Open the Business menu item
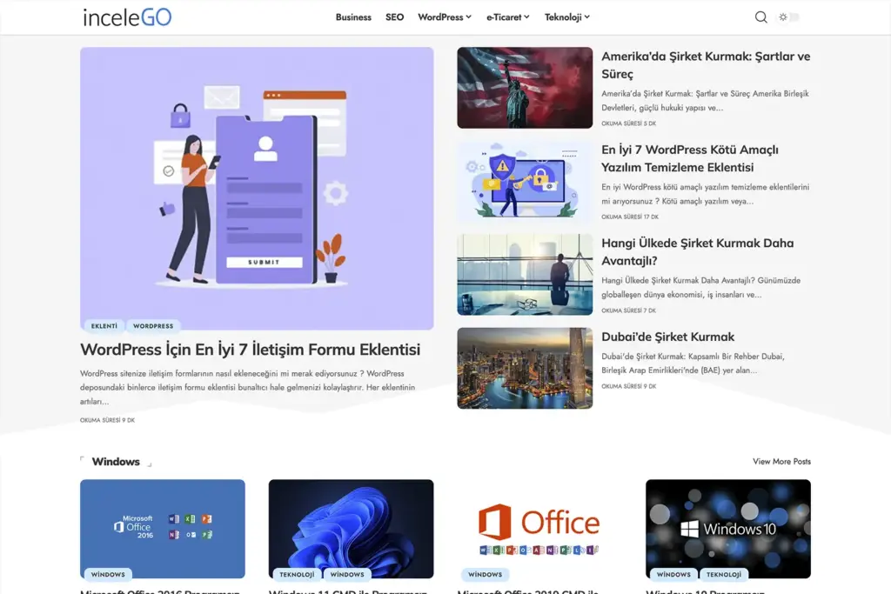The image size is (891, 594). pos(353,17)
